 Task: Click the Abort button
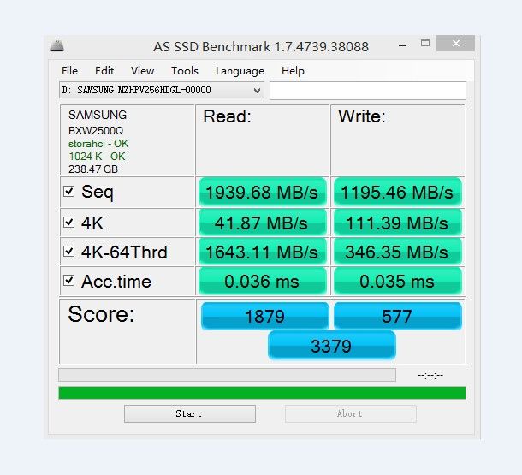point(350,413)
